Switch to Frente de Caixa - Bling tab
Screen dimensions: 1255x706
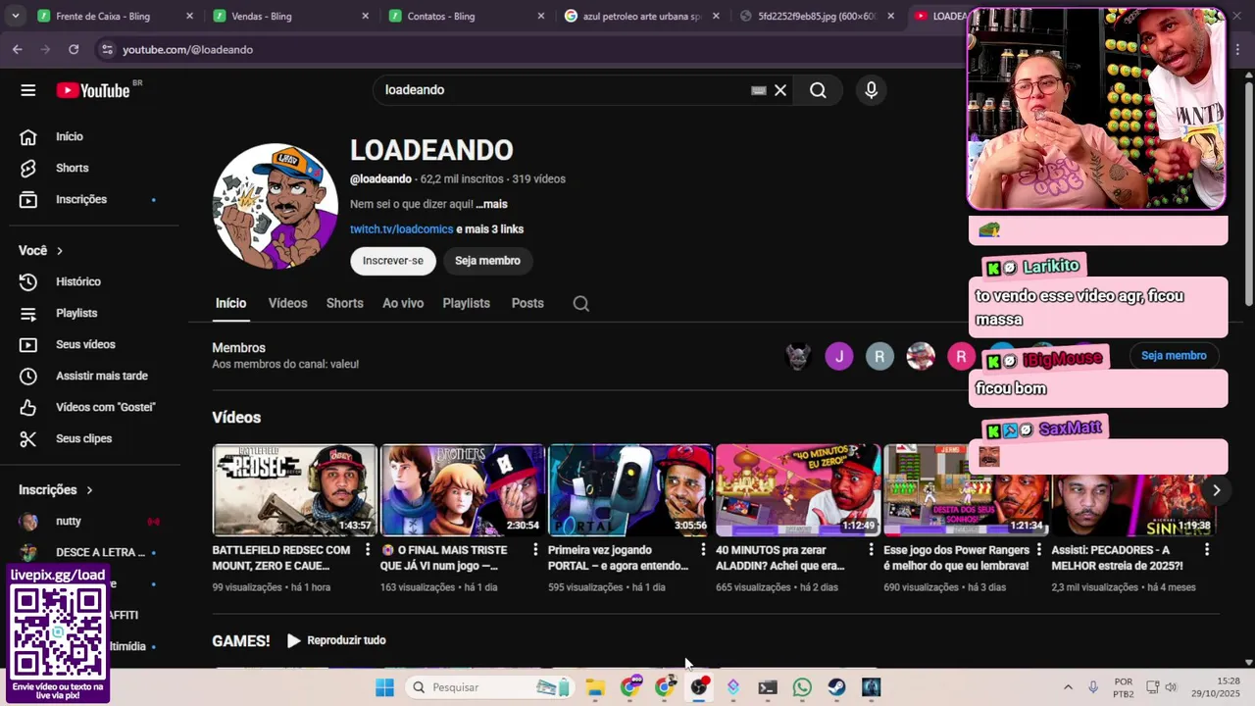[103, 16]
